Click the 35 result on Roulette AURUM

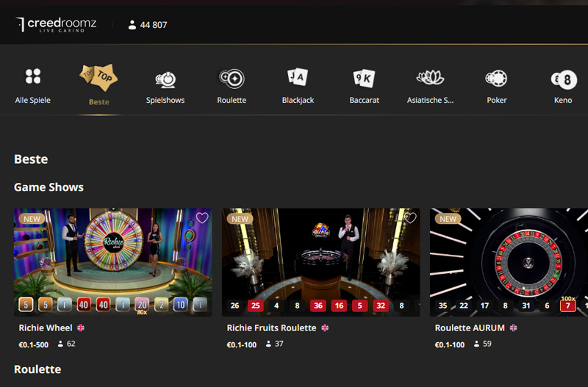(x=443, y=305)
